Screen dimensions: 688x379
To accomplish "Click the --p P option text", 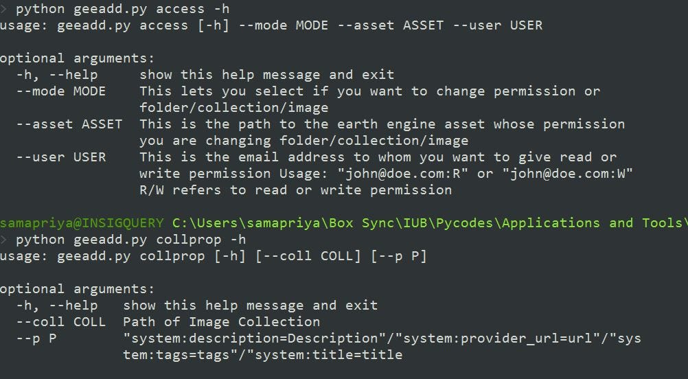I will pos(36,338).
